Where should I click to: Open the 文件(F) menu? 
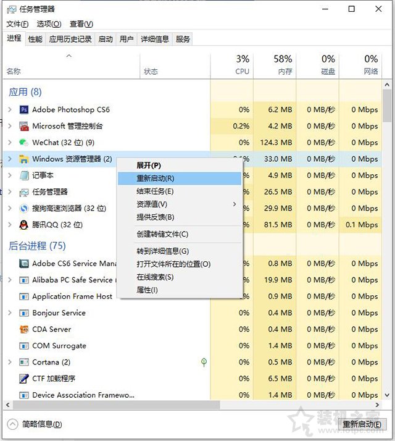(17, 24)
